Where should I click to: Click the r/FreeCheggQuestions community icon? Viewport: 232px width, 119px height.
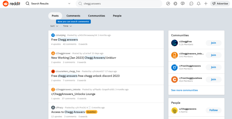(x=175, y=80)
